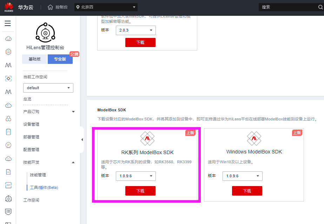This screenshot has height=224, width=324.
Task: Select 工具/插件(Beta) in the sidebar
Action: point(44,187)
